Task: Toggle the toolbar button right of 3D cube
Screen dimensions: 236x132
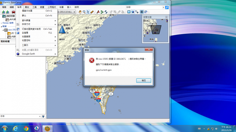Action: tap(137, 12)
